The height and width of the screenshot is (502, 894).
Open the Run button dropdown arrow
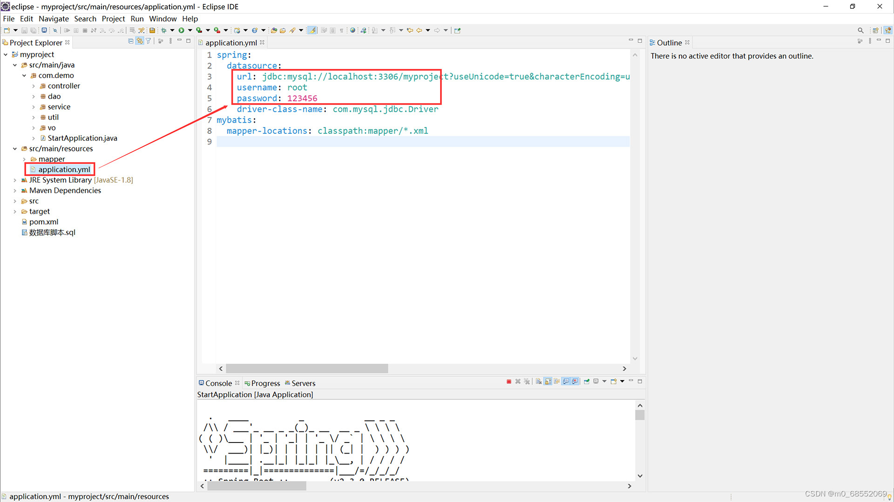click(190, 30)
